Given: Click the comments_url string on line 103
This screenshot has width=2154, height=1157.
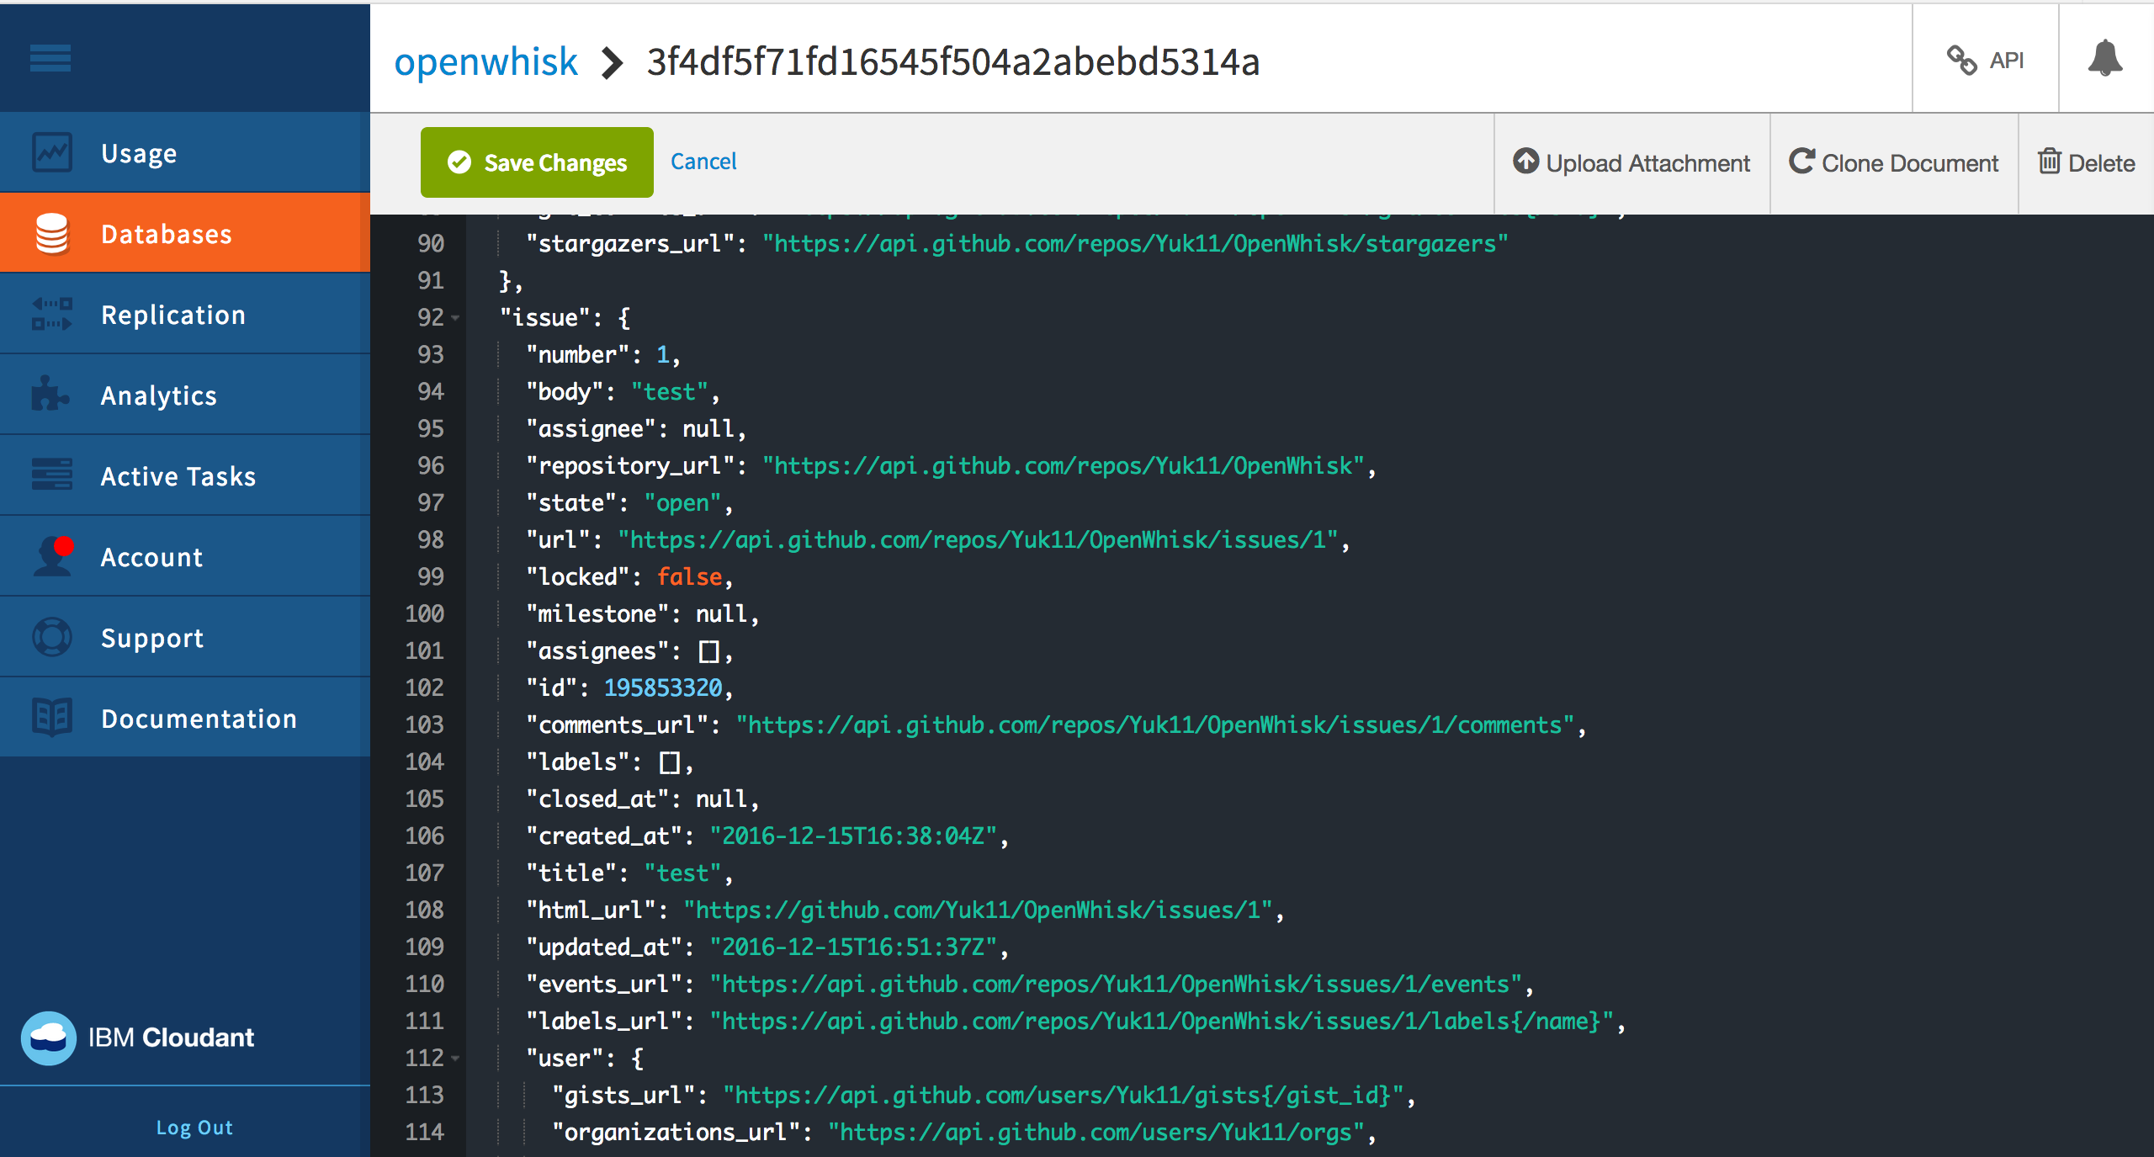Looking at the screenshot, I should tap(1155, 725).
